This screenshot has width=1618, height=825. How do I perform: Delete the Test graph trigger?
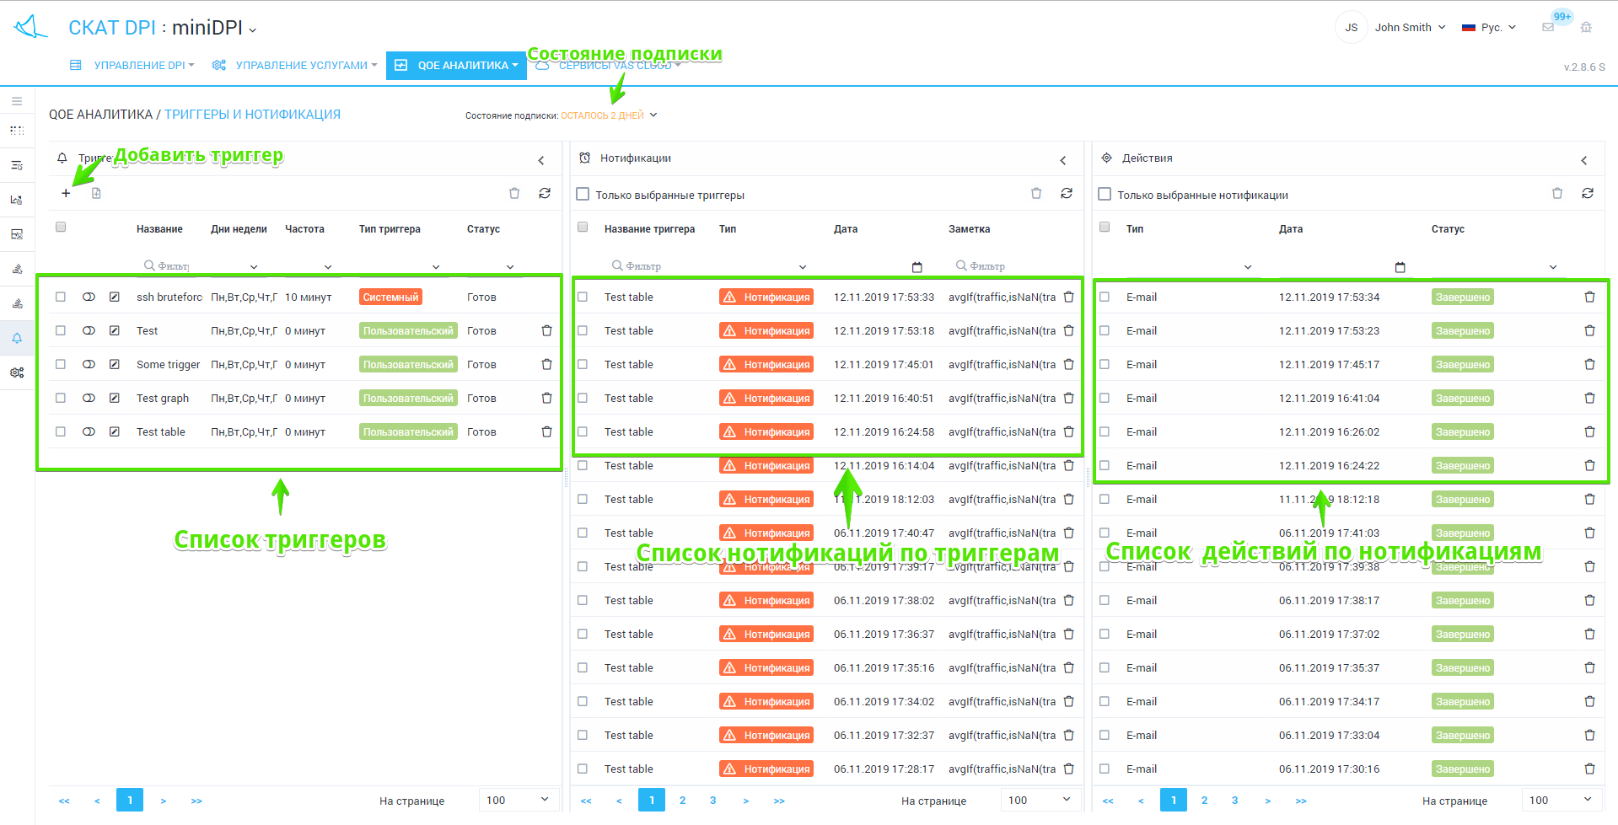pos(546,398)
